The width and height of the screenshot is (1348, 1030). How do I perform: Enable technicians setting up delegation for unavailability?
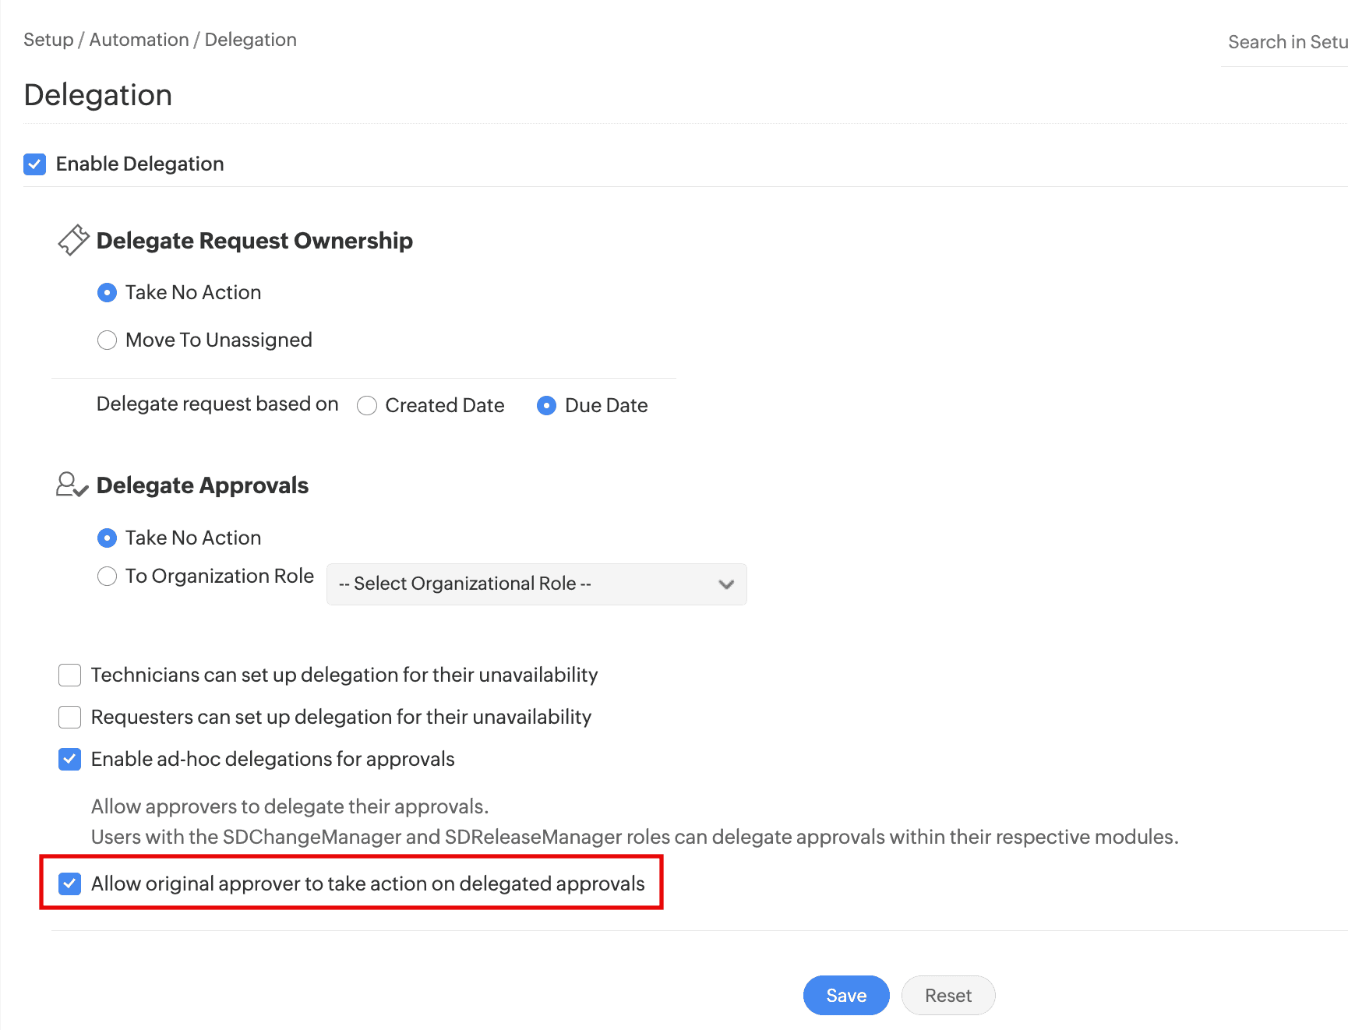click(69, 675)
